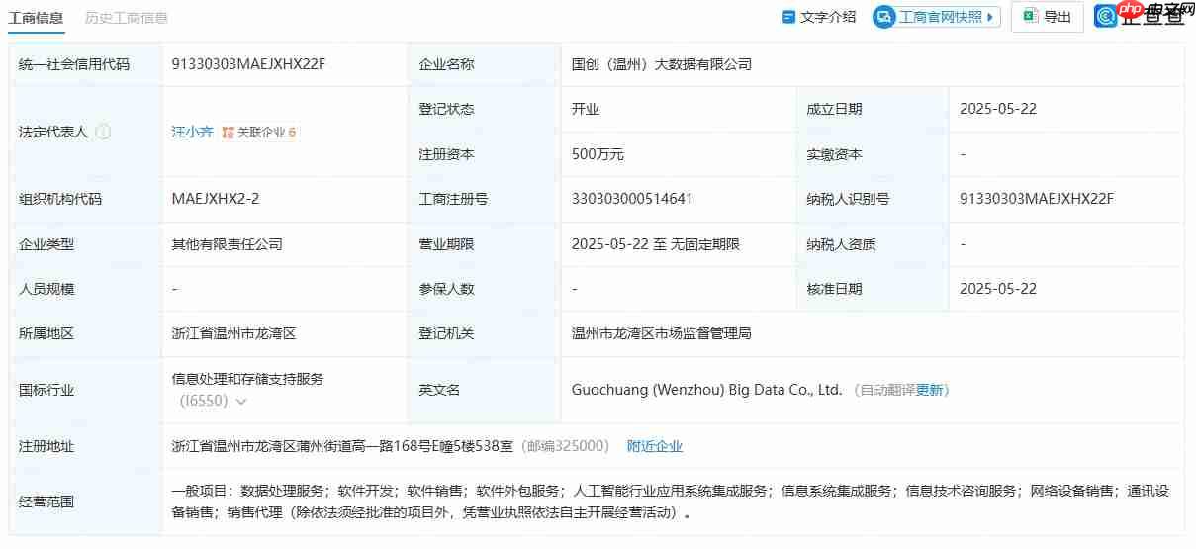The width and height of the screenshot is (1196, 549).
Task: Click registered capital value 500万元
Action: coord(598,154)
